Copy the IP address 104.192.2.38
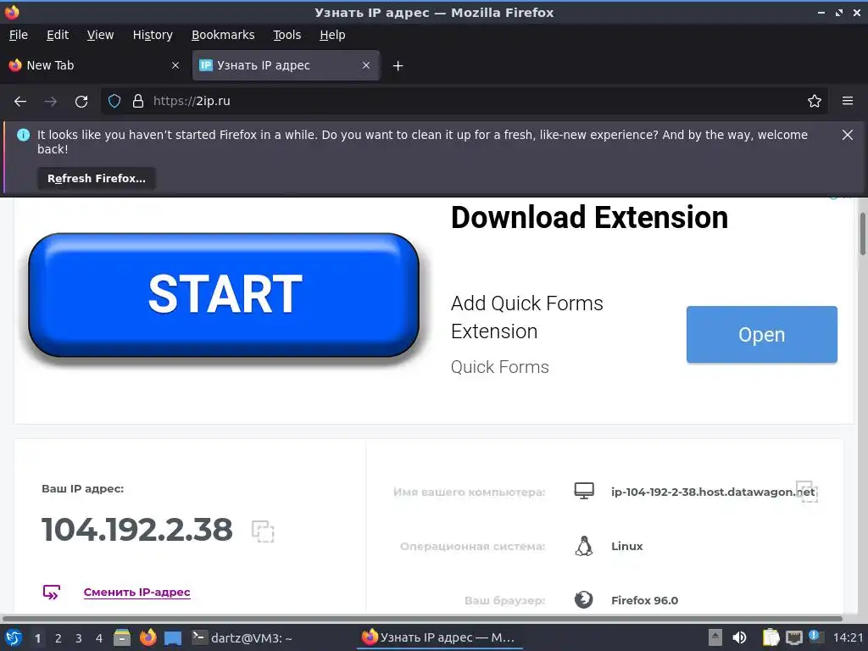The height and width of the screenshot is (651, 868). click(x=263, y=531)
